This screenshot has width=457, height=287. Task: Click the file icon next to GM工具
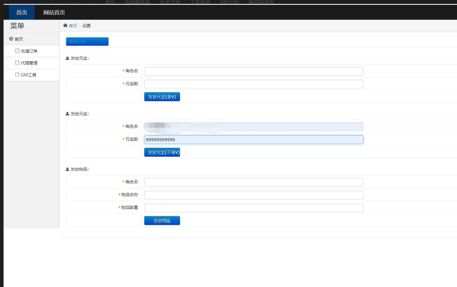coord(17,75)
